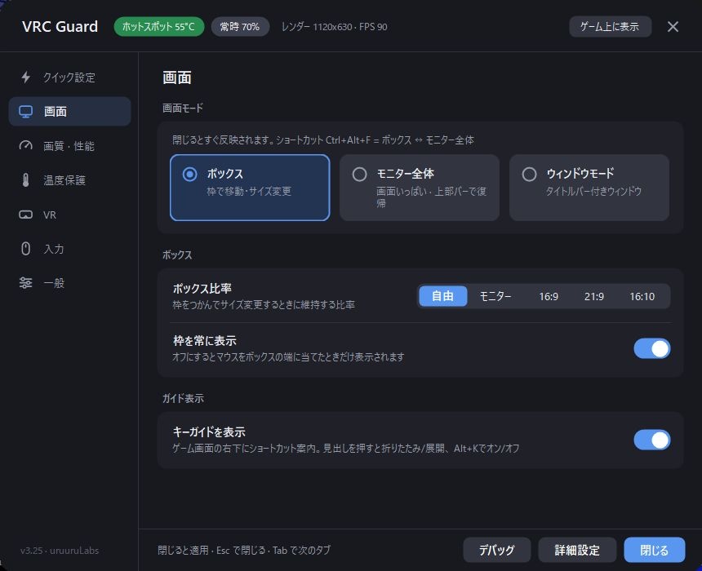Open the 入力 settings tab
The image size is (702, 571).
70,248
